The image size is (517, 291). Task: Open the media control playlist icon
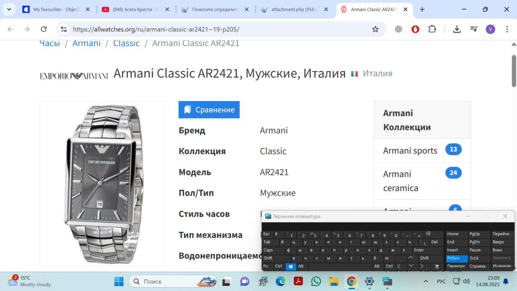pos(474,29)
